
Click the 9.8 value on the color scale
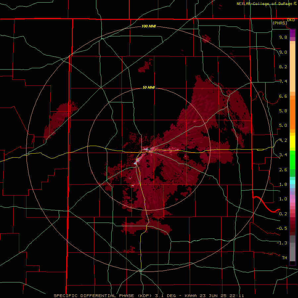tap(283, 37)
